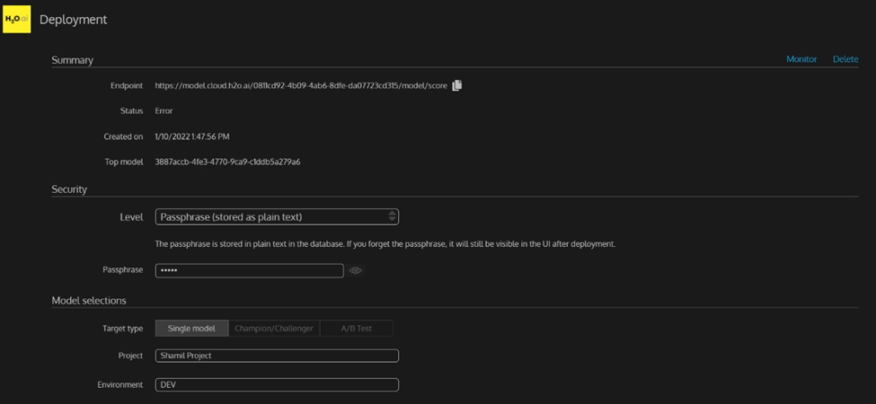Click the Deployment page title

(73, 20)
